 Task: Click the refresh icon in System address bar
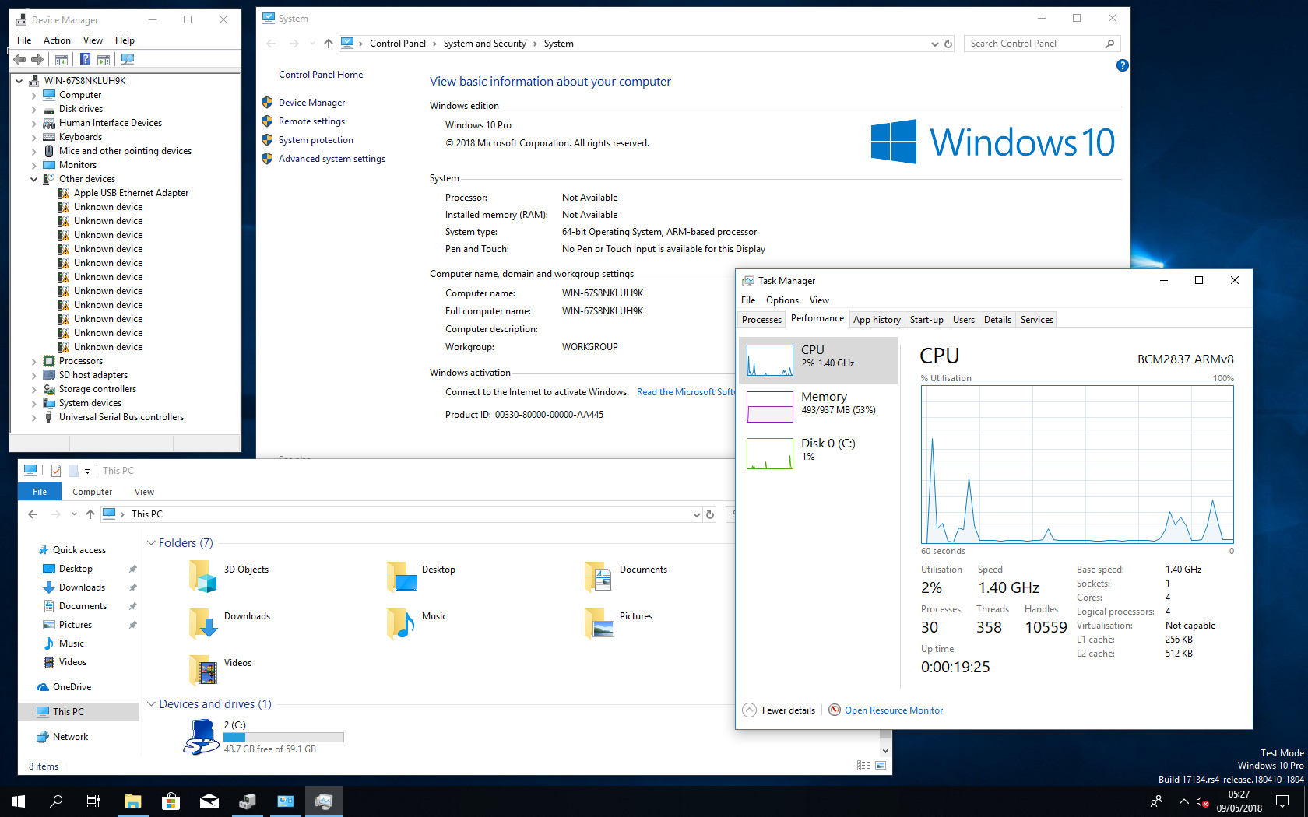(948, 44)
